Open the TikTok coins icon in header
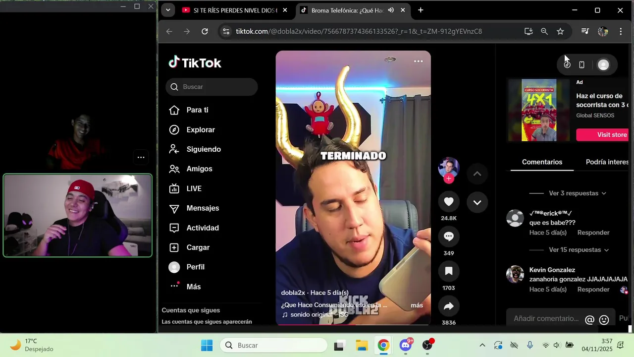 click(x=567, y=64)
